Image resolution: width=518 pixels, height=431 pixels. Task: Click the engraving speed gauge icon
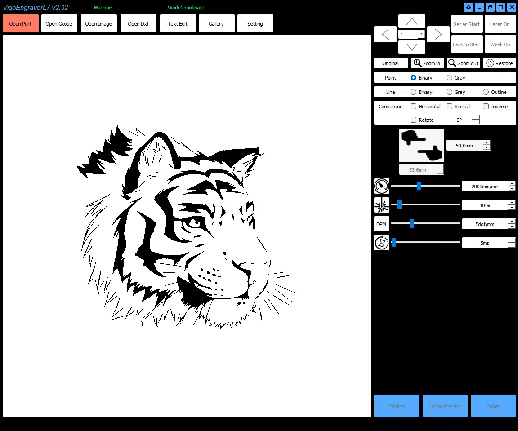click(382, 186)
